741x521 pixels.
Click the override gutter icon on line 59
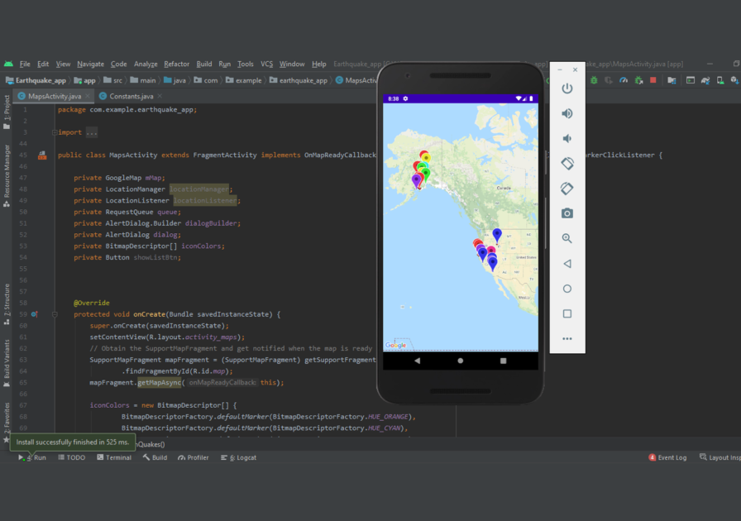tap(35, 314)
